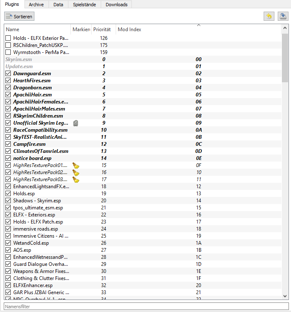Uncheck Dragonborn.esm
This screenshot has width=291, height=312.
(x=8, y=88)
